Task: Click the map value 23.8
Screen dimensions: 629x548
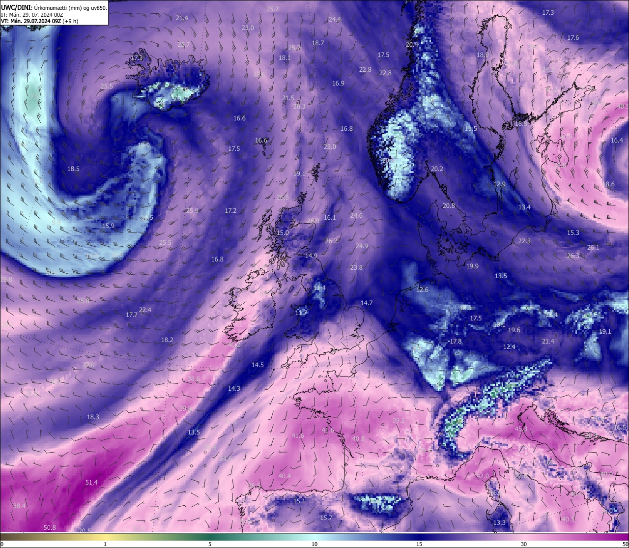Action: coord(356,267)
